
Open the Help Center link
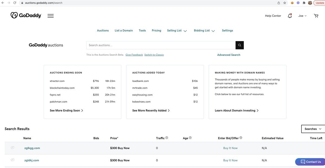click(273, 16)
